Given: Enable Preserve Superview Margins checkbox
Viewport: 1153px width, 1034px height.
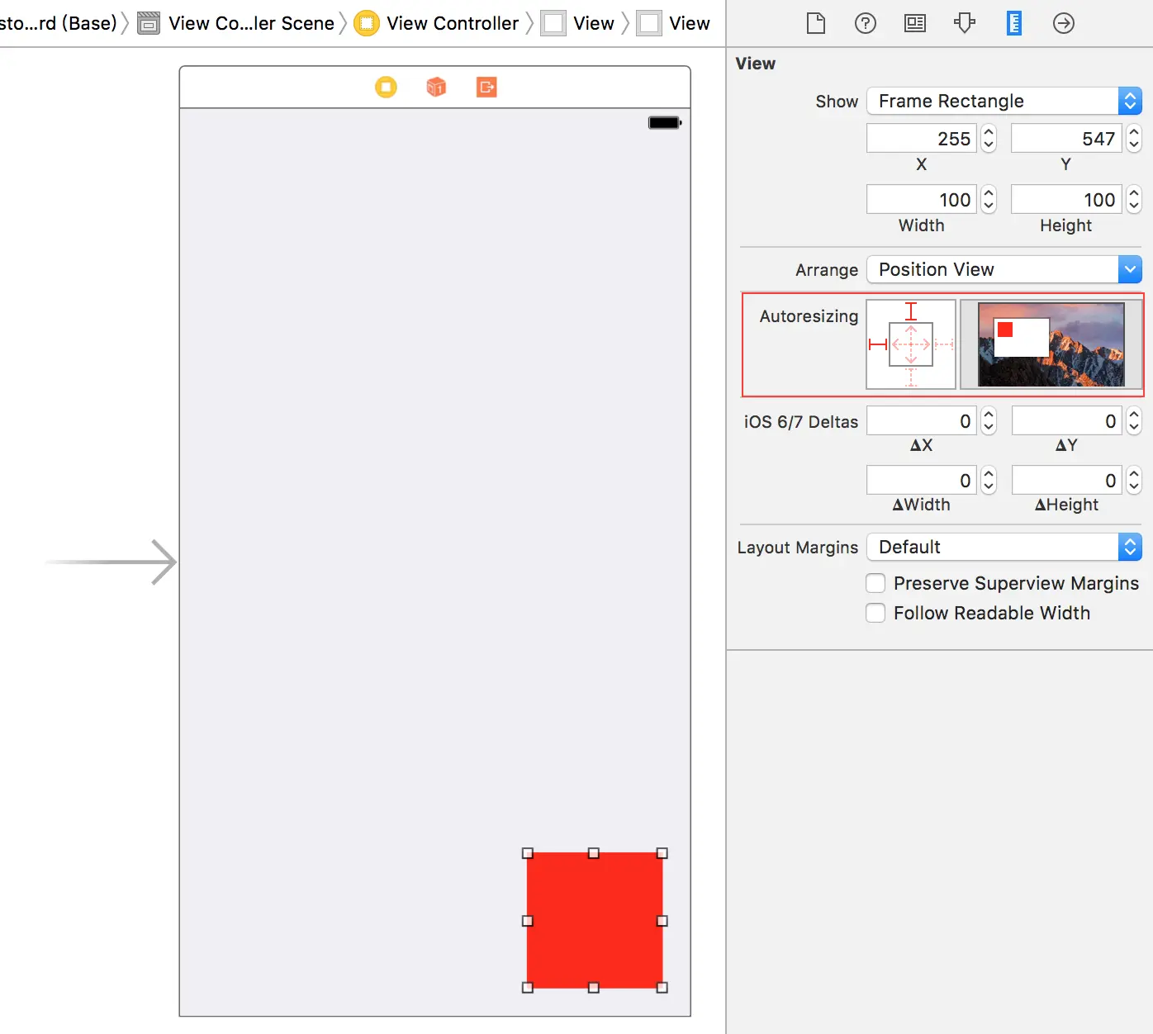Looking at the screenshot, I should click(x=875, y=583).
